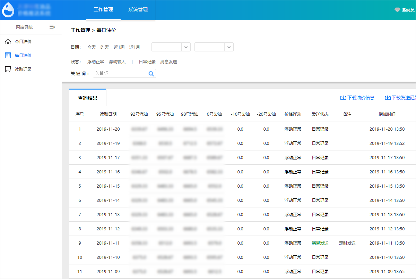Select the 2019-11-20 date cell
This screenshot has width=416, height=279.
pyautogui.click(x=108, y=129)
